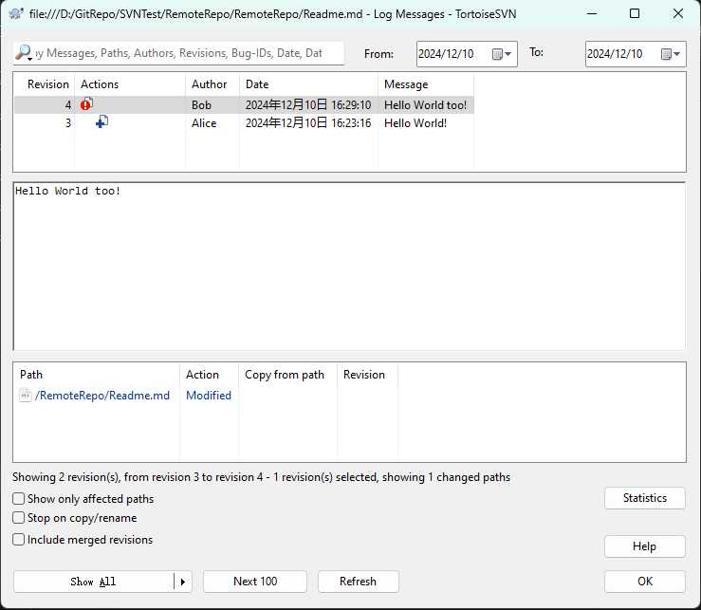Select author Bob in revision 4 row
The width and height of the screenshot is (701, 610).
201,105
